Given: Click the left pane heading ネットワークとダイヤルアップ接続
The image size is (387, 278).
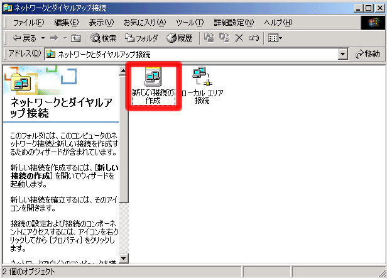Looking at the screenshot, I should (x=61, y=108).
